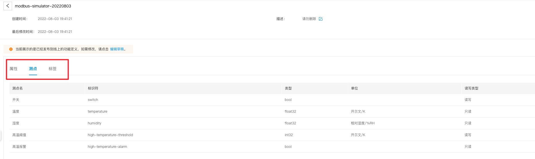Click the orange warning notice icon
535x159 pixels.
(x=11, y=49)
